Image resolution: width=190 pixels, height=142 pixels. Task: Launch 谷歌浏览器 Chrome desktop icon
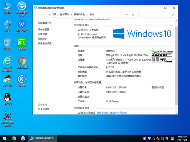[x=22, y=63]
